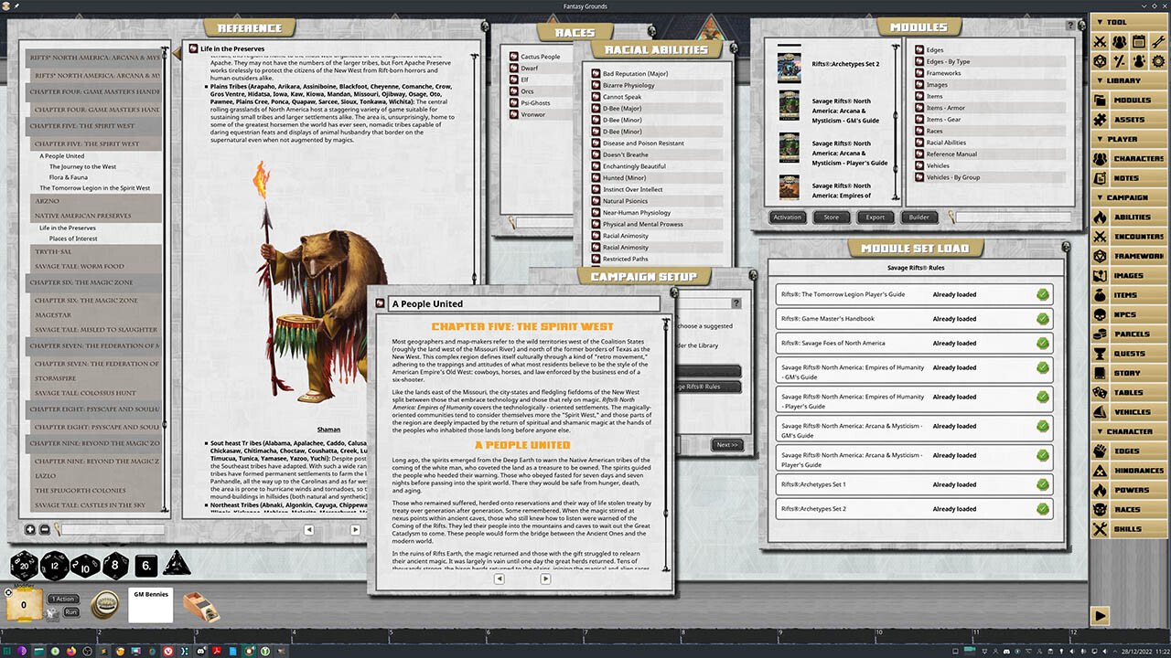Click the Activation button in Modules
The height and width of the screenshot is (658, 1171).
click(x=788, y=218)
